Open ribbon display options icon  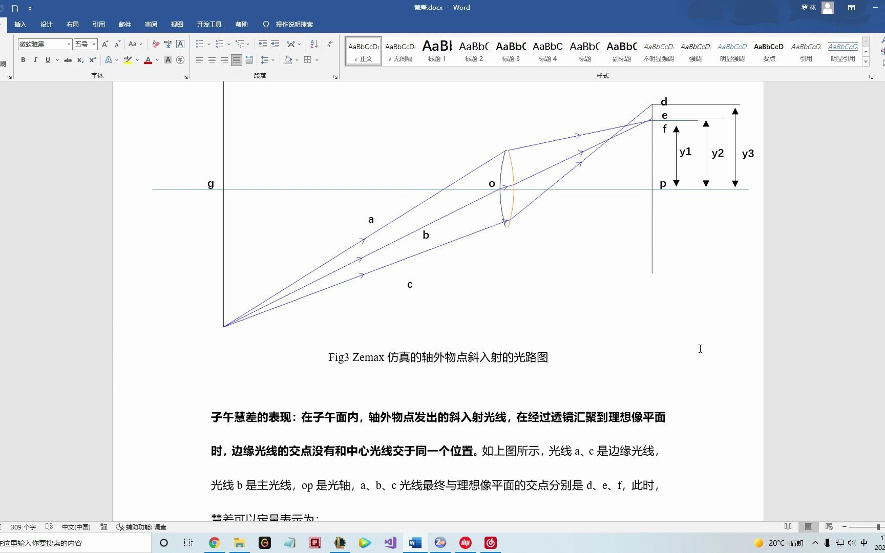coord(851,8)
